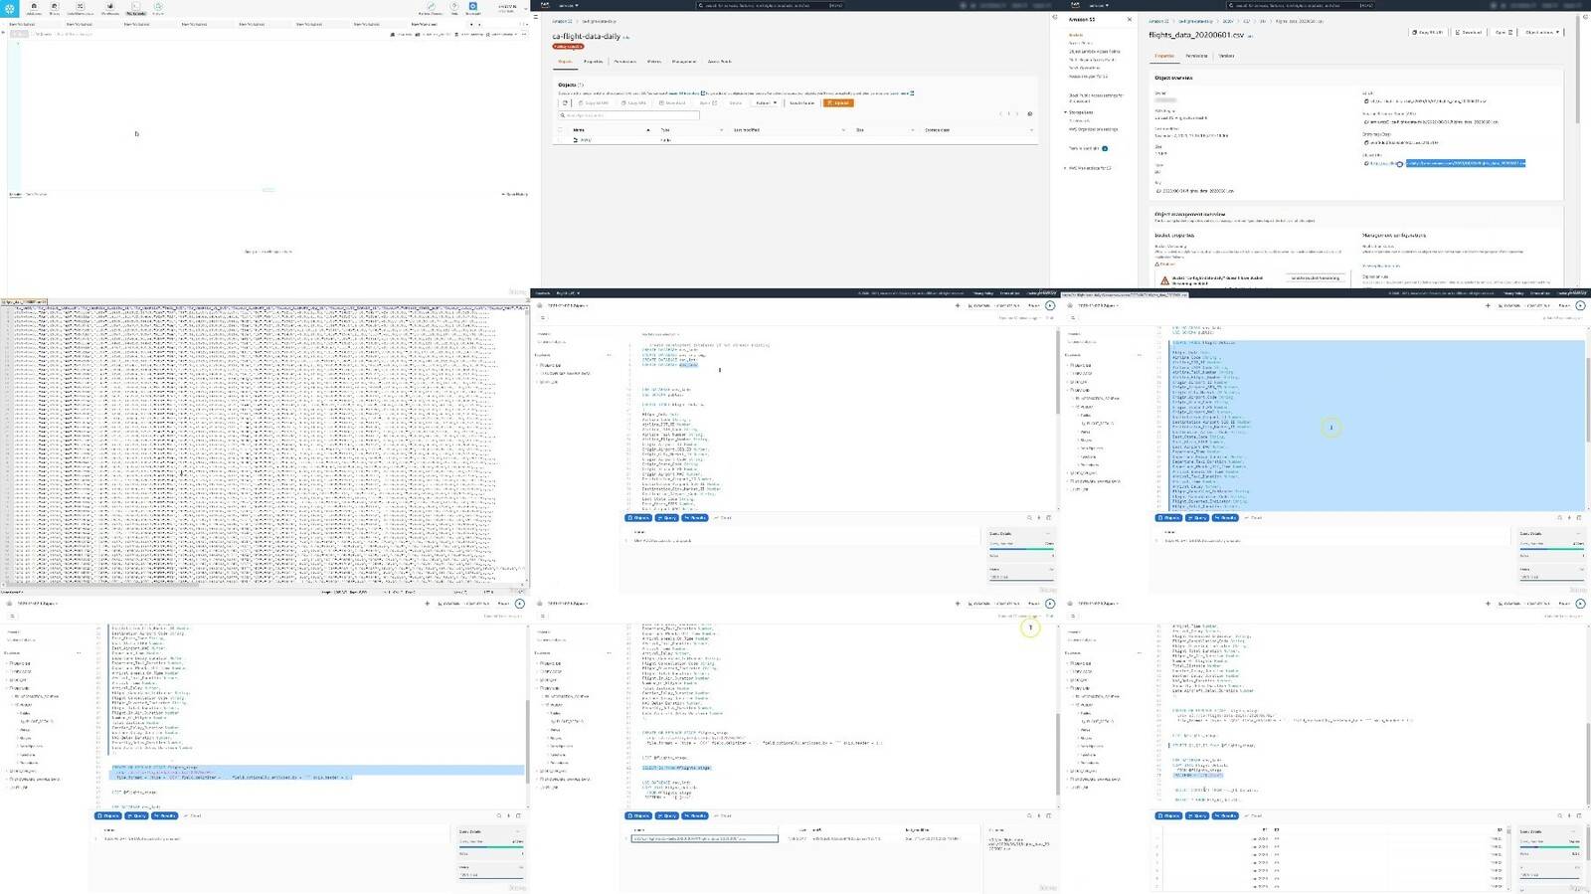Image resolution: width=1591 pixels, height=894 pixels.
Task: Click the orange Upload button in the S3 bucket
Action: [x=838, y=102]
